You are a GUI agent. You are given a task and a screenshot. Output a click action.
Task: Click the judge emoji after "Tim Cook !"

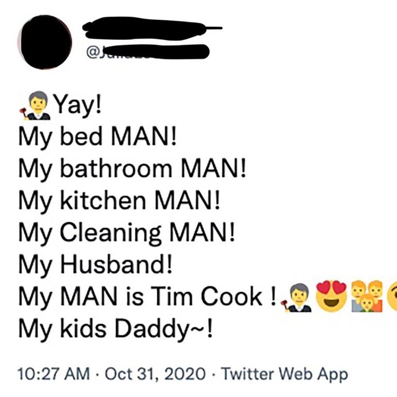pyautogui.click(x=297, y=298)
